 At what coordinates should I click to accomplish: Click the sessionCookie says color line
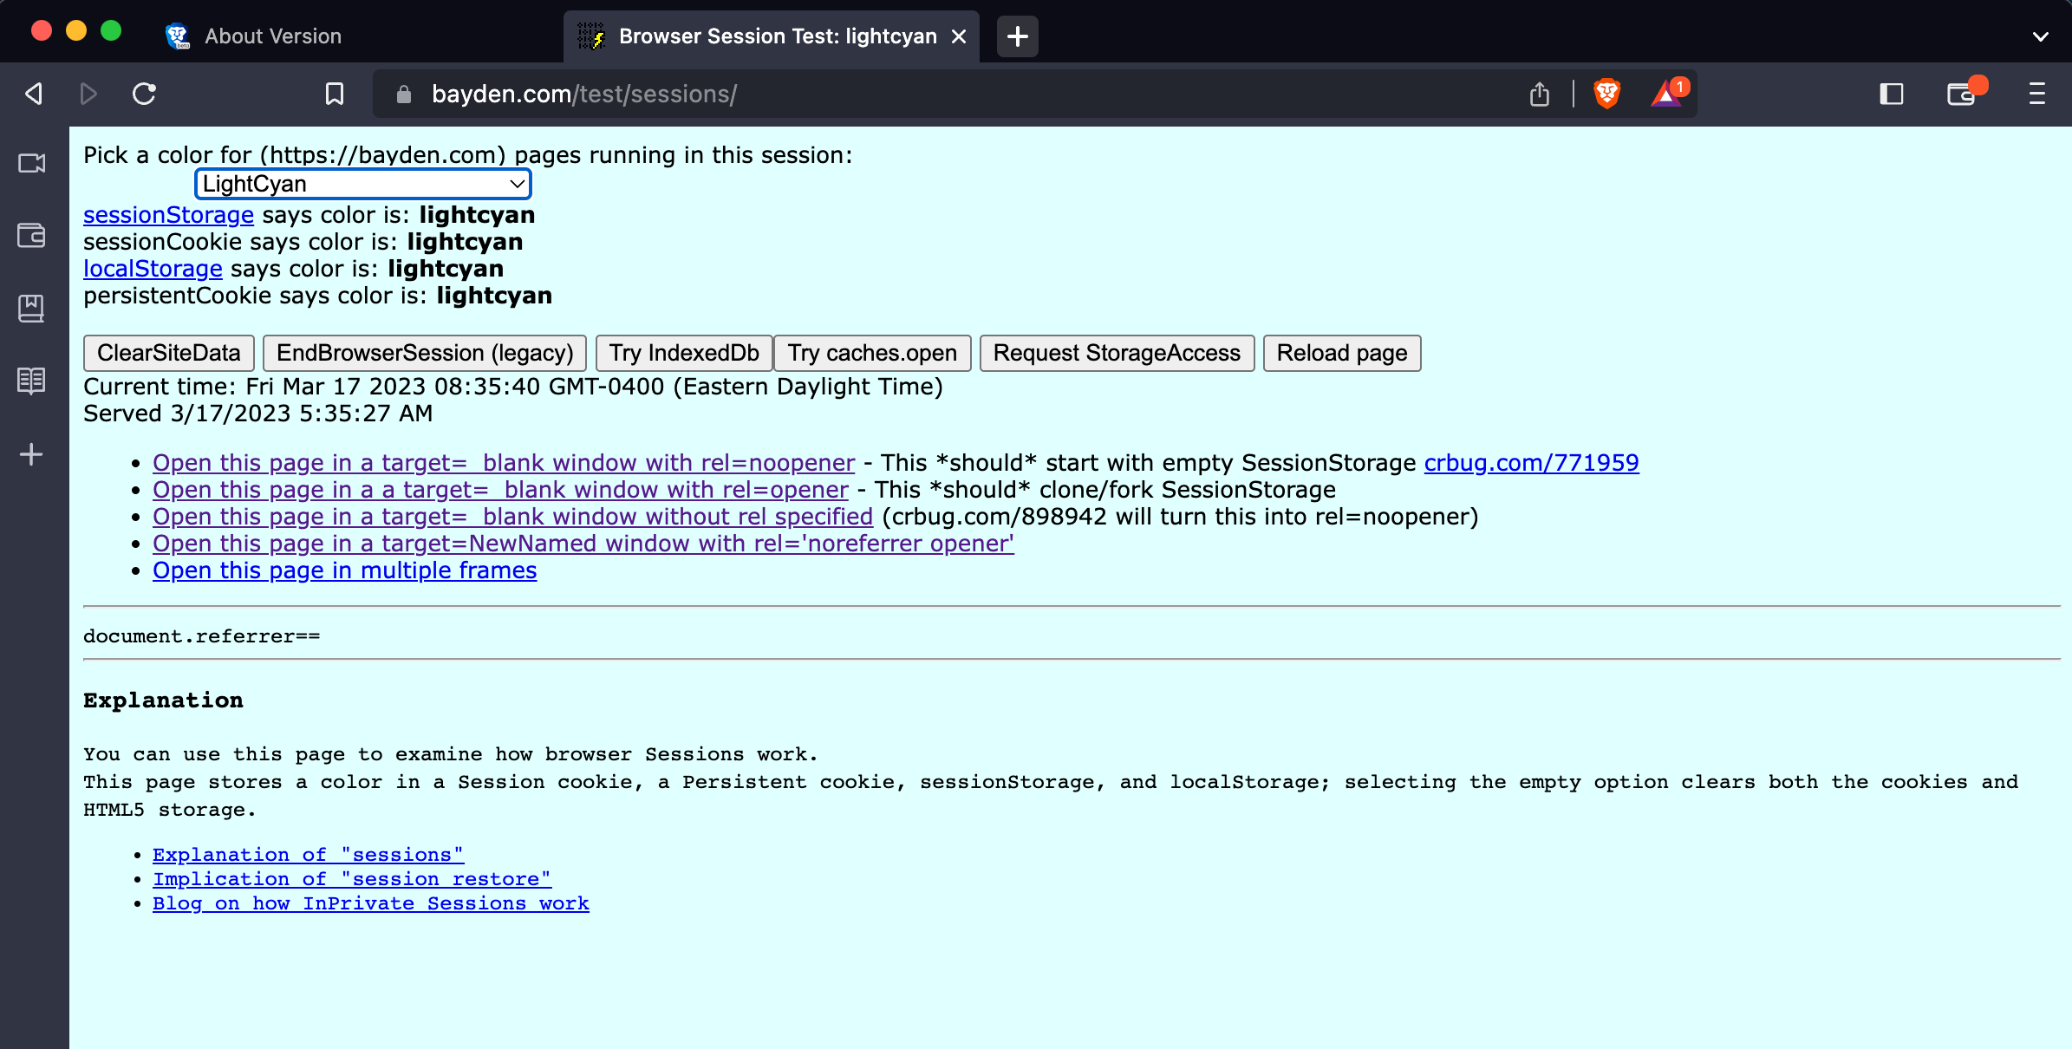pyautogui.click(x=303, y=242)
